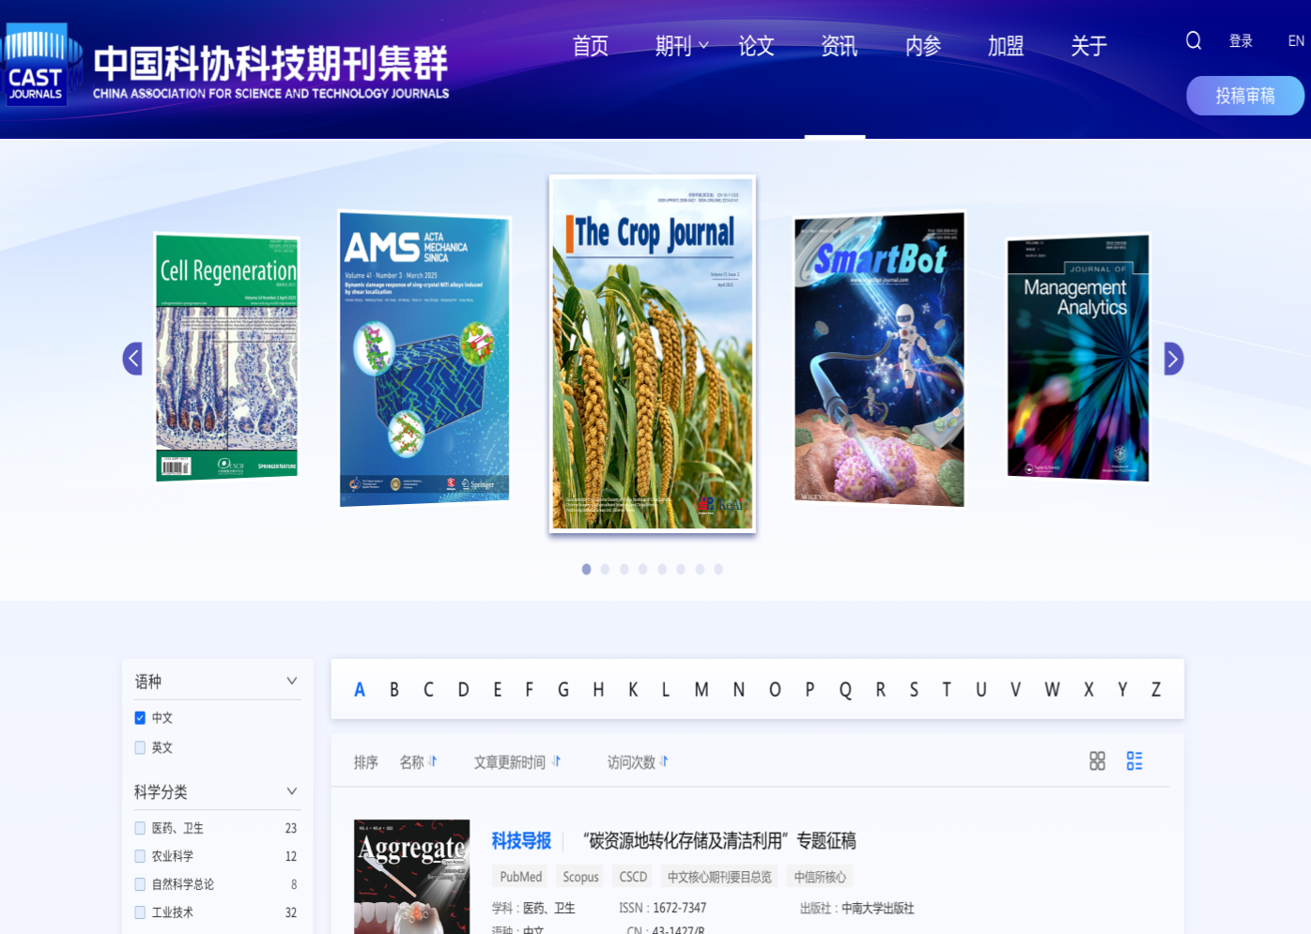Collapse the 科学分类 filter section

click(291, 791)
